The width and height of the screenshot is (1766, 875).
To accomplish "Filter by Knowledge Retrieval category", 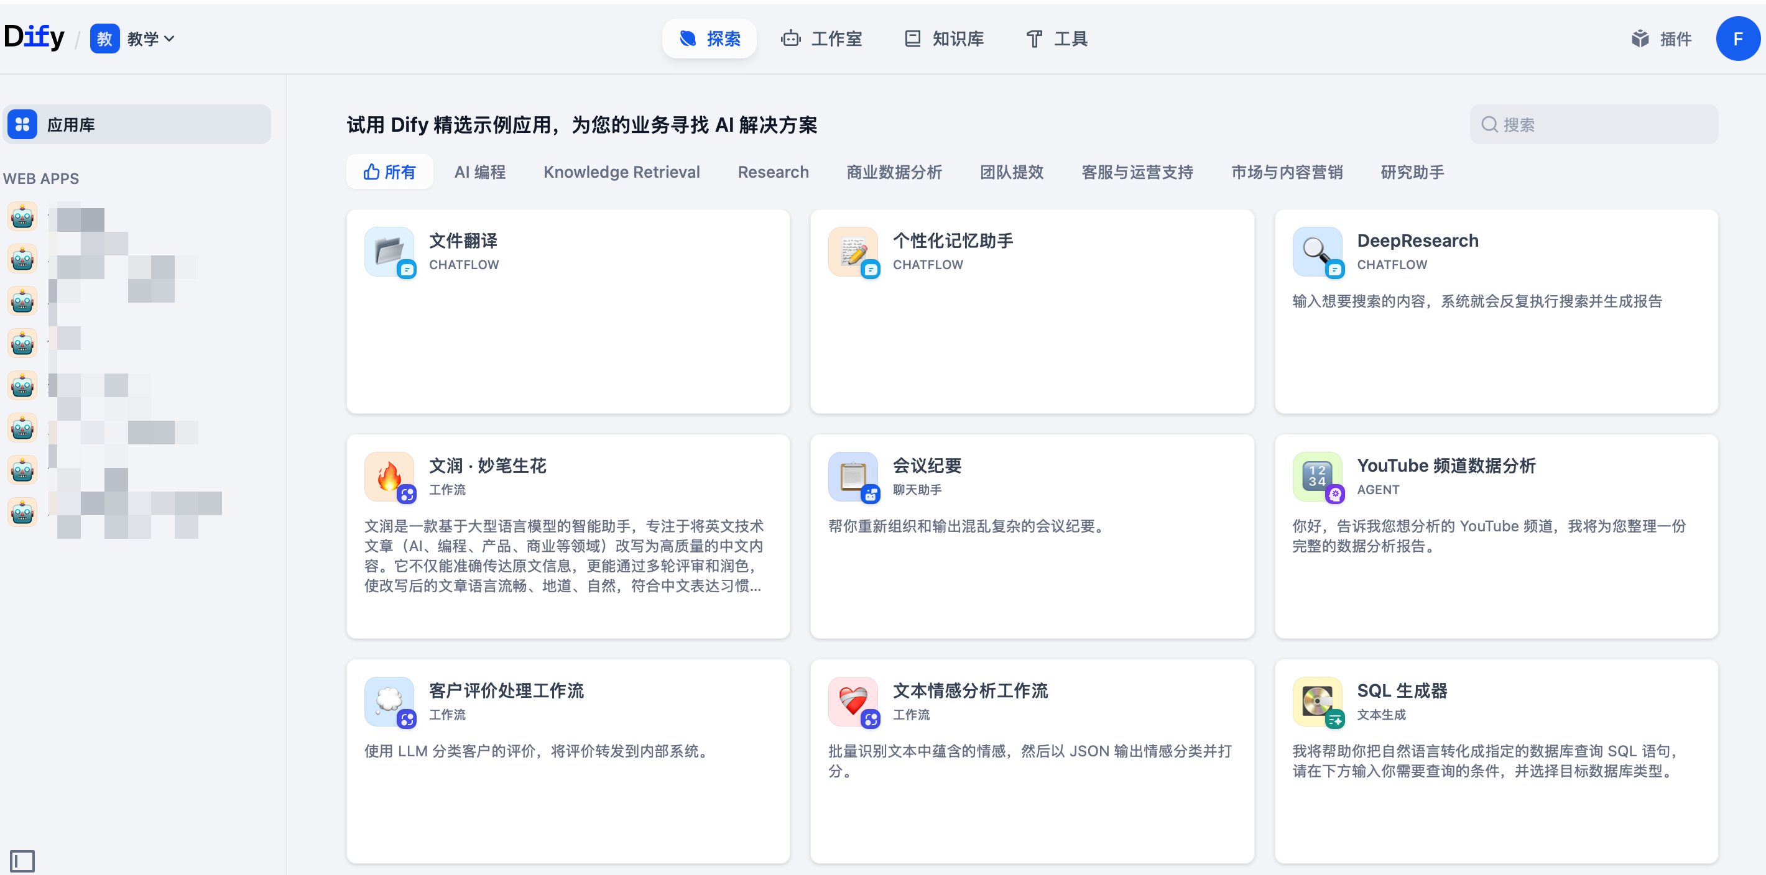I will click(621, 172).
